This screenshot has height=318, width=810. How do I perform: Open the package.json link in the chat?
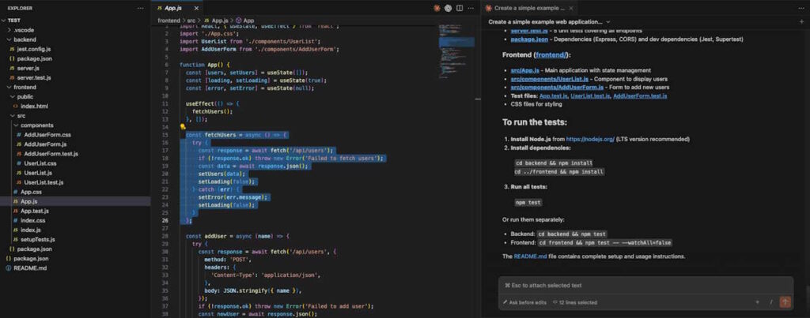(528, 39)
